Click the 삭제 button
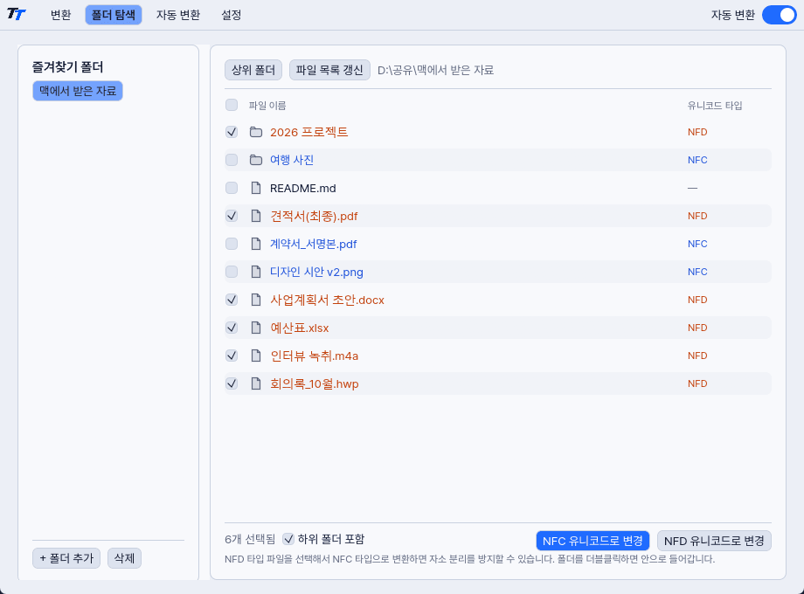 tap(124, 558)
